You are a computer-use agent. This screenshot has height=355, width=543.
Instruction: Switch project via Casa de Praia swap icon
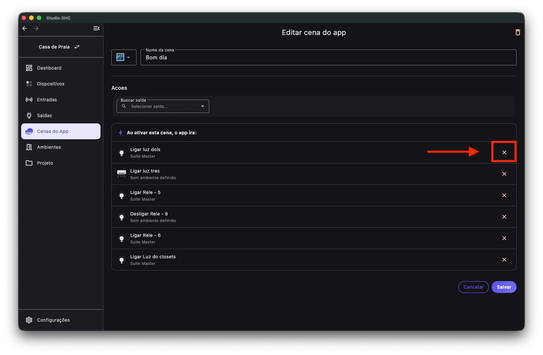click(x=77, y=47)
